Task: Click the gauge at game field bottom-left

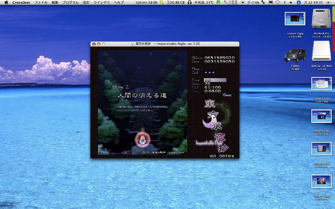Action: click(x=113, y=152)
